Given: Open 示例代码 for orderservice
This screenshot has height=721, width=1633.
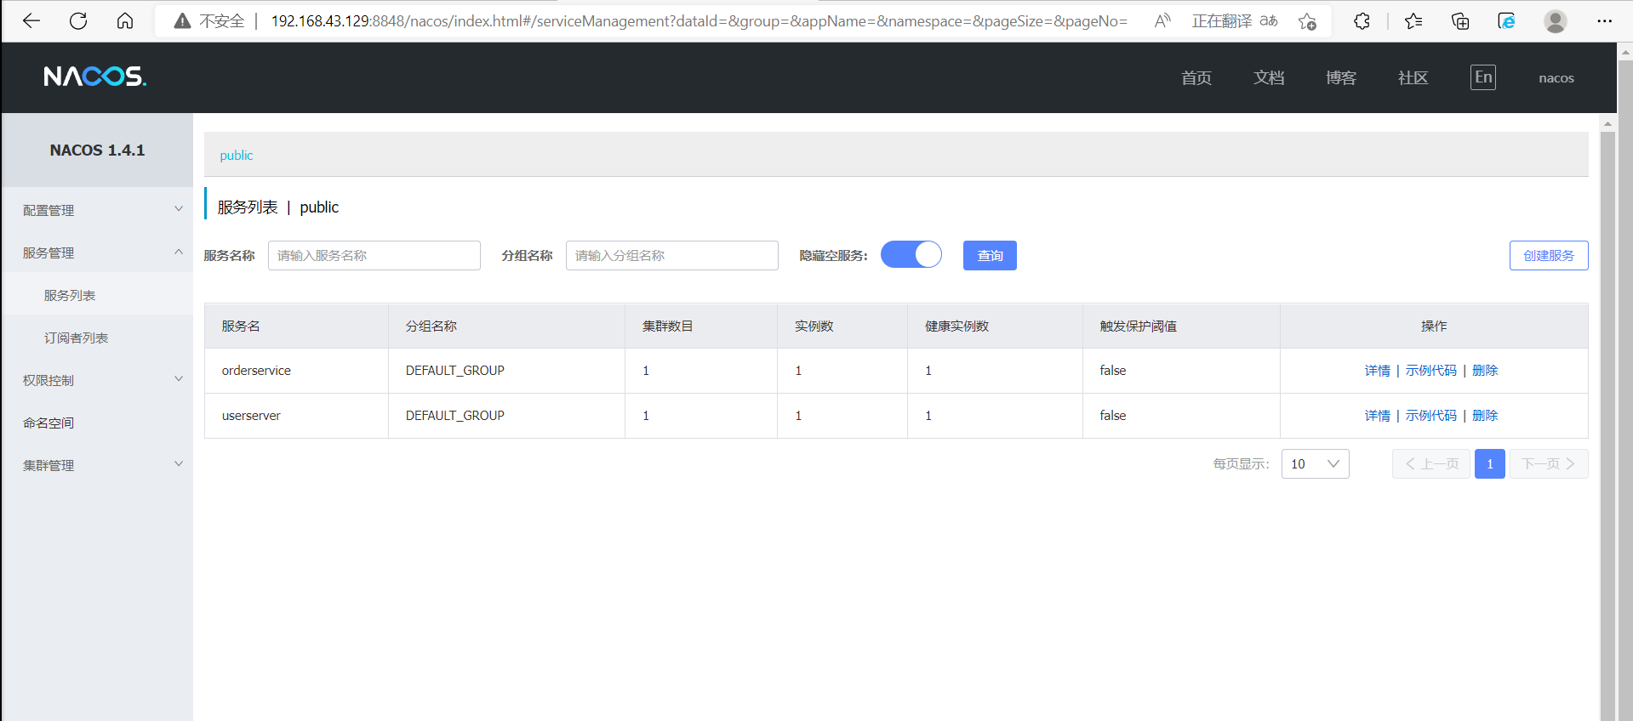Looking at the screenshot, I should (x=1430, y=371).
